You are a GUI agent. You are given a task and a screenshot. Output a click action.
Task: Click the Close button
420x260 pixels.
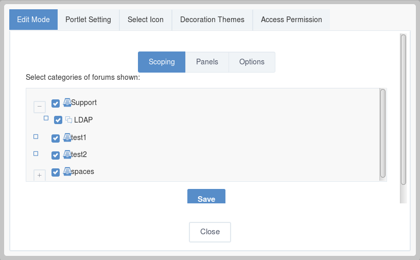[x=210, y=232]
